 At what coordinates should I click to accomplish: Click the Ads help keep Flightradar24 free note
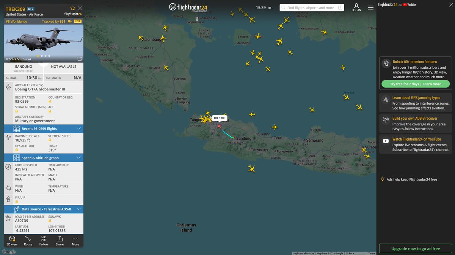[409, 179]
